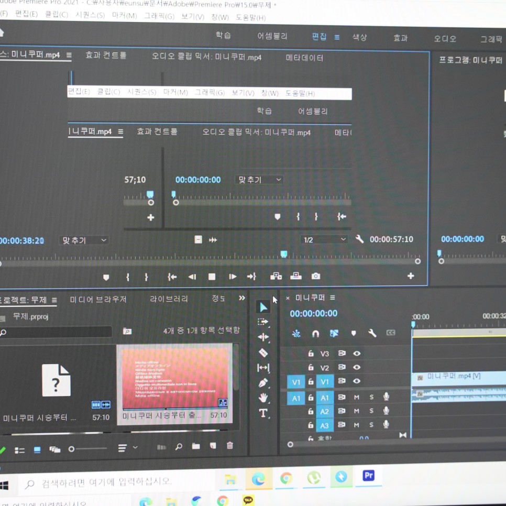506x506 pixels.
Task: Open Project panel 프로젝트: 무제 menu icon
Action: click(x=54, y=300)
